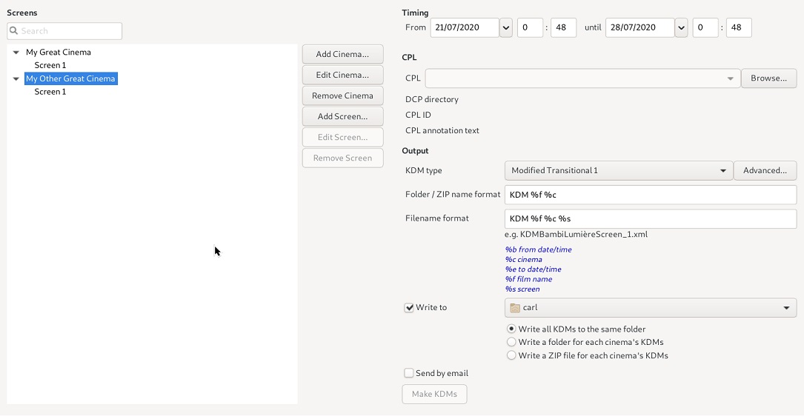Open the From date calendar dropdown arrow
The width and height of the screenshot is (804, 416).
[506, 27]
